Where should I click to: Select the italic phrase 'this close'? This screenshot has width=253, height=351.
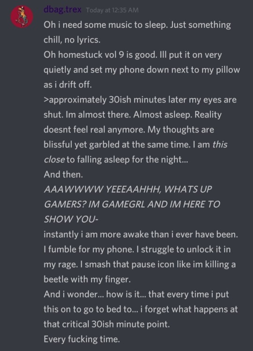(135, 152)
